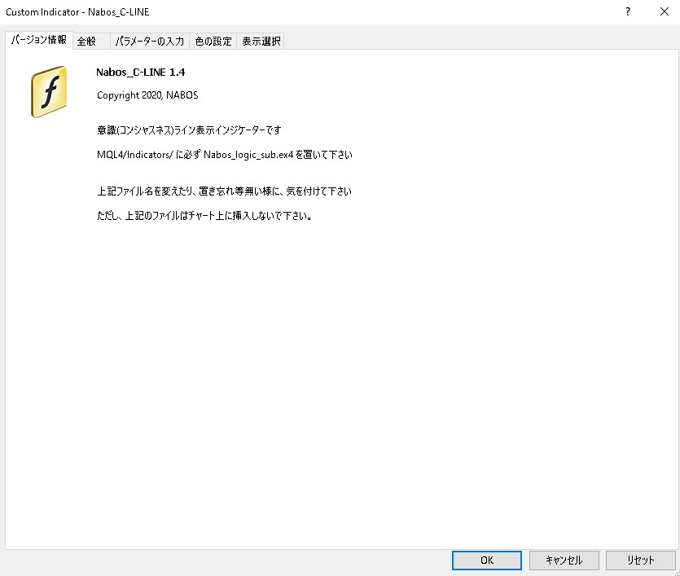Viewport: 680px width, 576px height.
Task: Click the キャンセル button
Action: coord(564,561)
